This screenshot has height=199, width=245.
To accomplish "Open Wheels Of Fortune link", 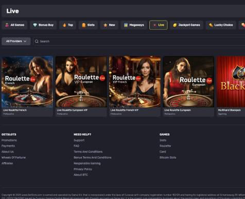I will tap(13, 157).
